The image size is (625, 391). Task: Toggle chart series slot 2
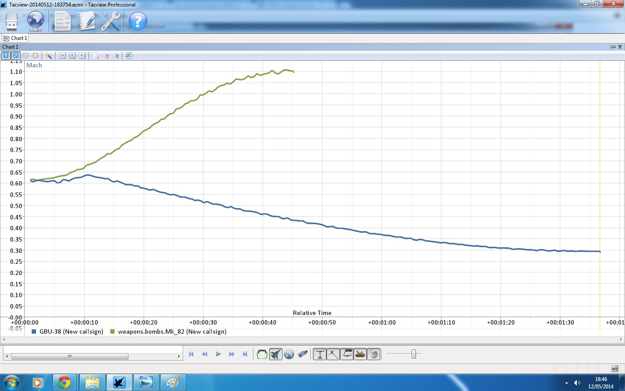(x=16, y=56)
